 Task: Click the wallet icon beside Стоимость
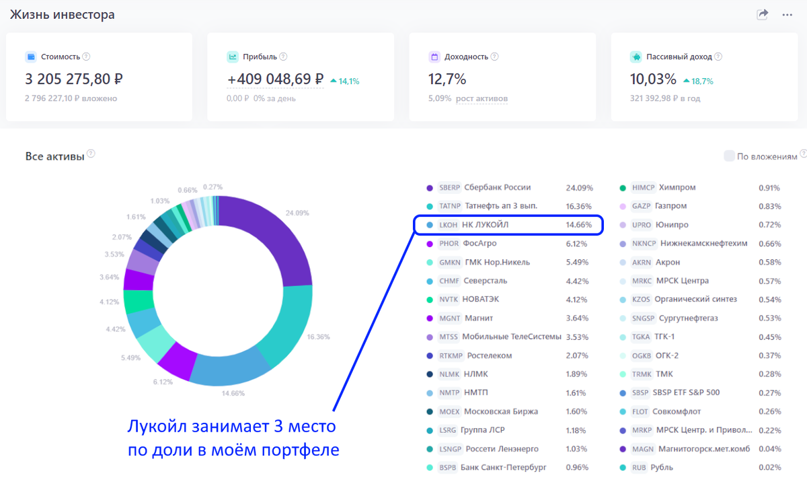coord(30,57)
